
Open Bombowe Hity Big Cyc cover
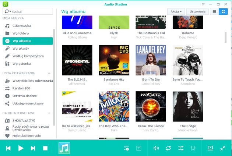114,60
